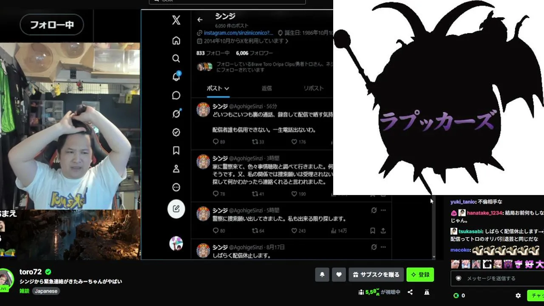Open the X profile person icon
Viewport: 544px width, 306px height.
tap(176, 169)
